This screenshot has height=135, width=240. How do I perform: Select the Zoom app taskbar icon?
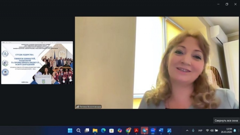(x=153, y=130)
